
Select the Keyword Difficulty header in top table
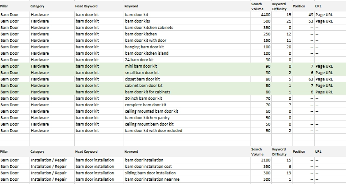(280, 6)
